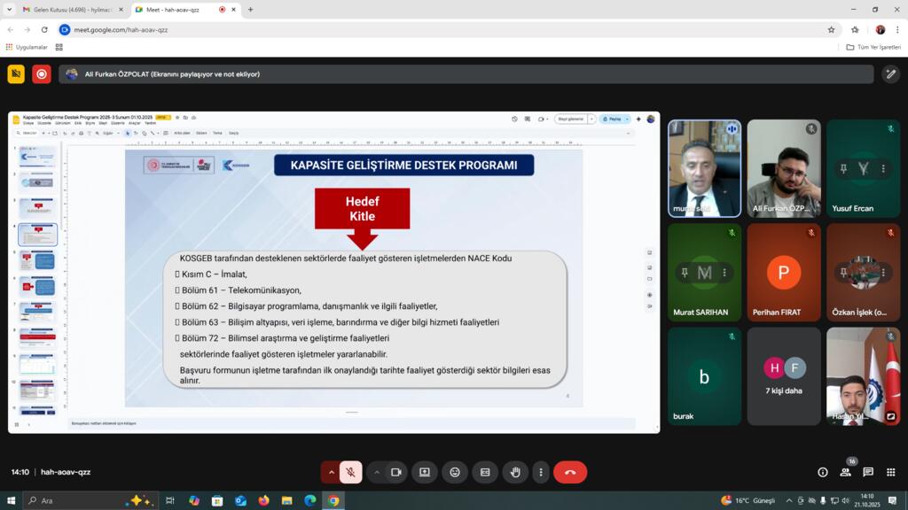
Task: Raise your hand in the meeting
Action: (515, 472)
